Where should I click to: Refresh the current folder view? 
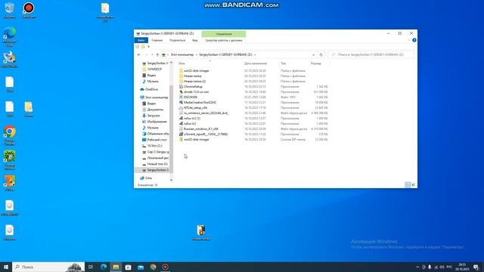[x=321, y=54]
